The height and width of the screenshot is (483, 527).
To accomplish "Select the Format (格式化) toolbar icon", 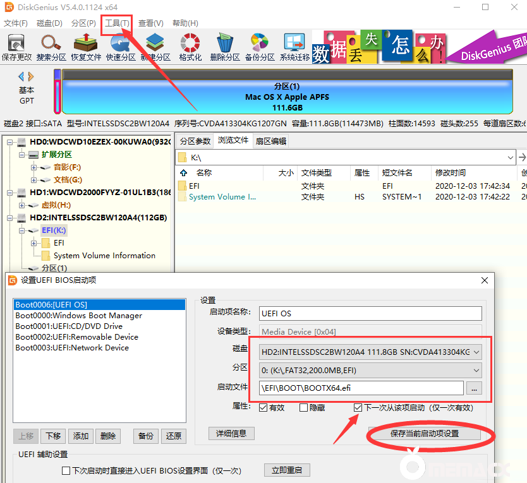I will (x=190, y=47).
